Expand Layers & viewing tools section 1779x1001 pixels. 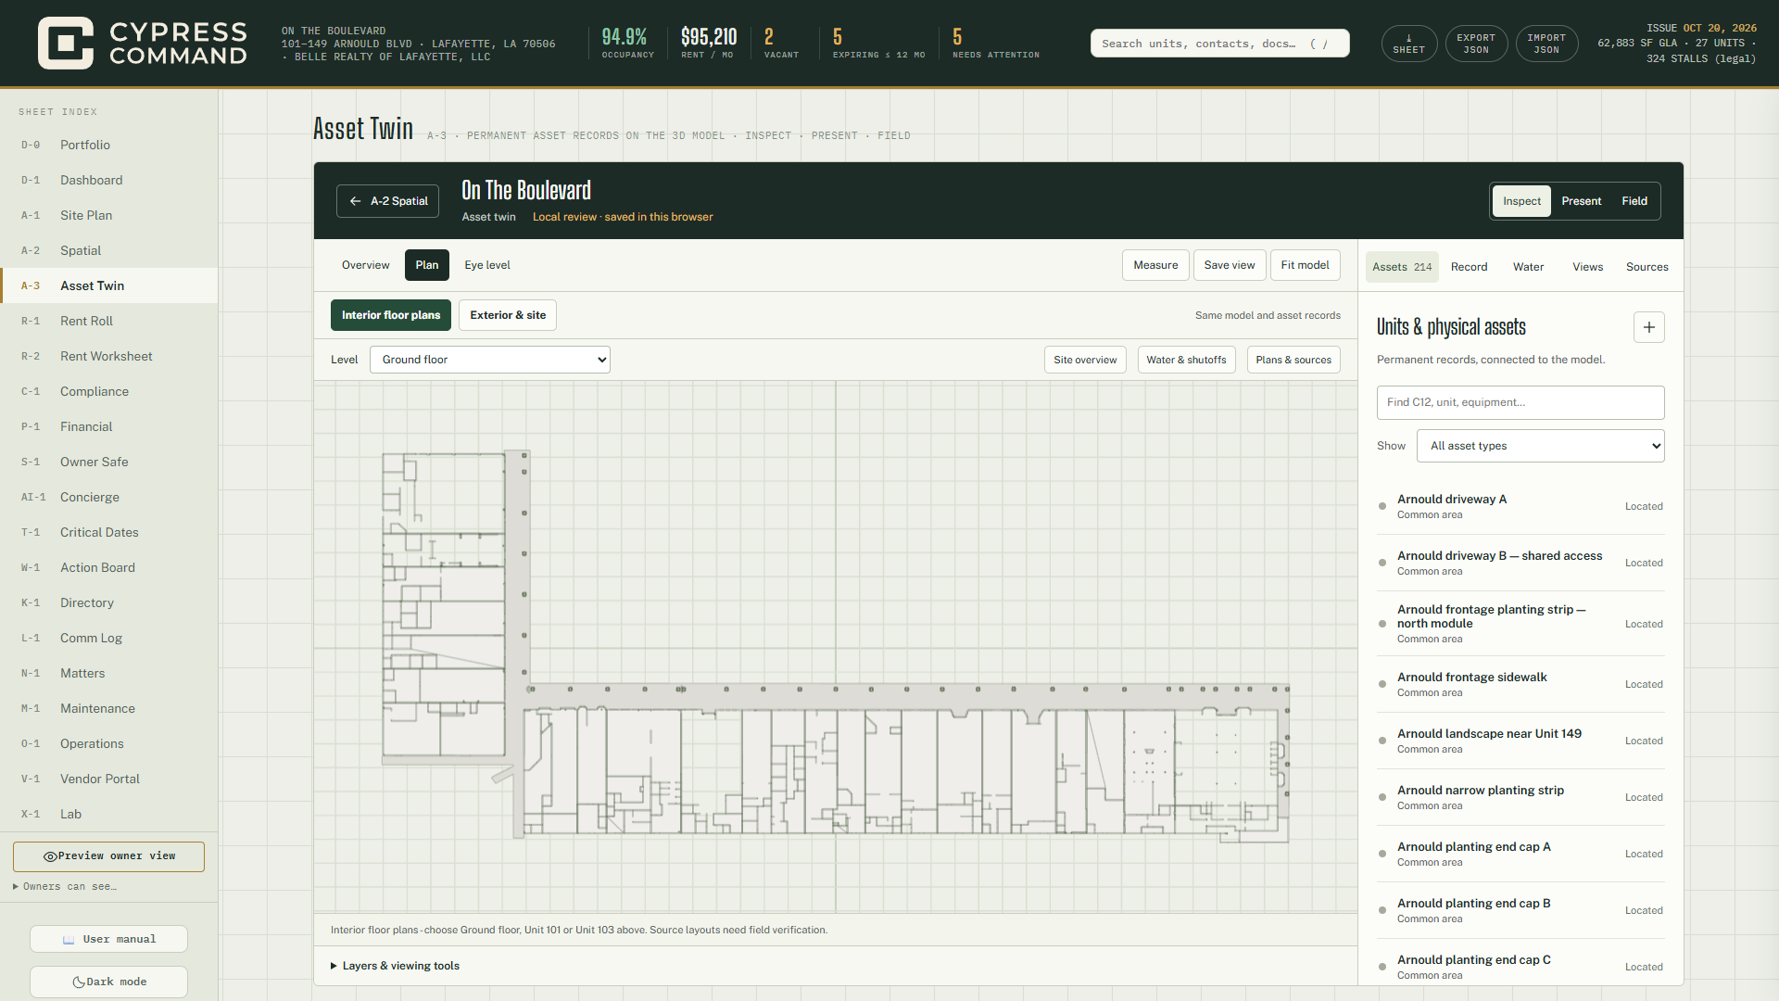tap(396, 966)
